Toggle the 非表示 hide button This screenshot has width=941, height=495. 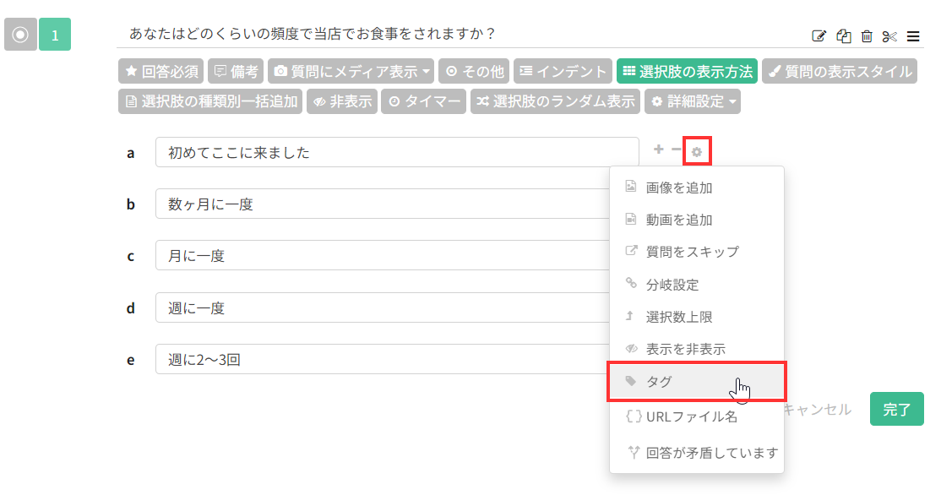pos(342,101)
